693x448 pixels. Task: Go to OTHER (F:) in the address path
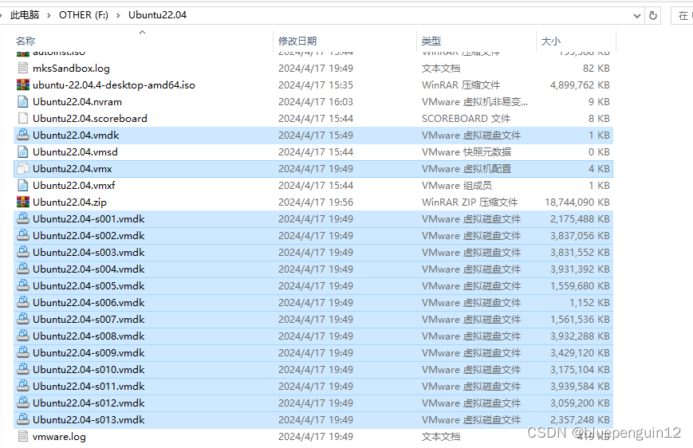click(84, 15)
